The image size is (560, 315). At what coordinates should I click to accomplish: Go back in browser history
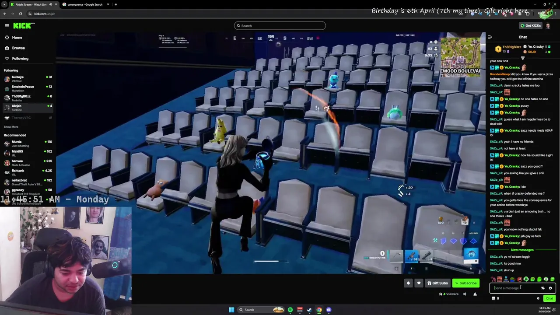[5, 14]
